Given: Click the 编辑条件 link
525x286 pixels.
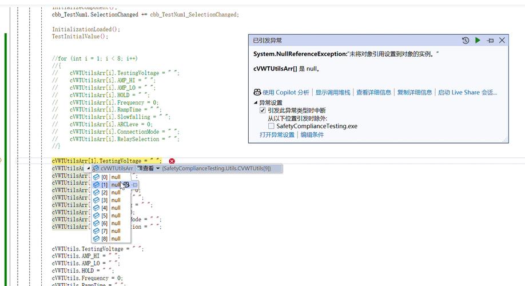Looking at the screenshot, I should tap(312, 135).
